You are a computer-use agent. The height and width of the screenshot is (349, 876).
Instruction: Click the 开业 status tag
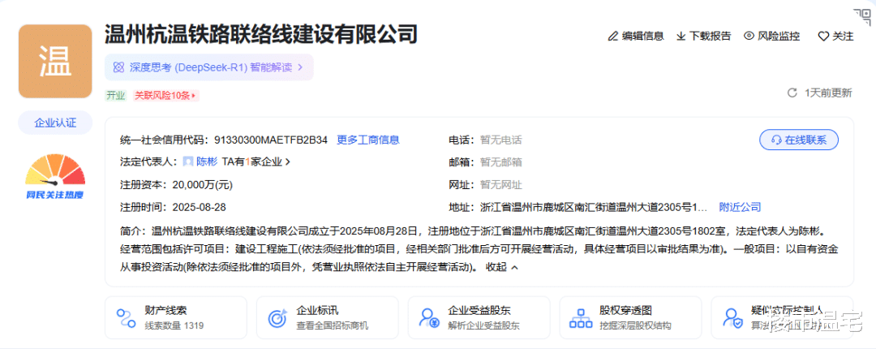[116, 96]
